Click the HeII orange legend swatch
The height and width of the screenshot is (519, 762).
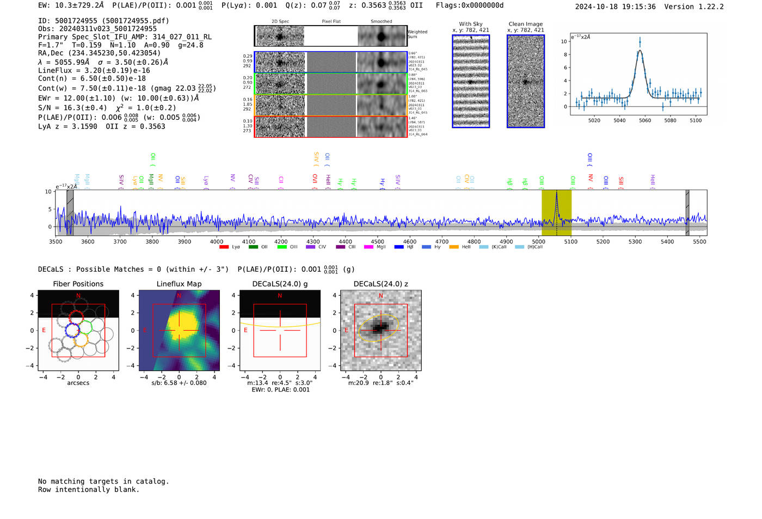[454, 247]
